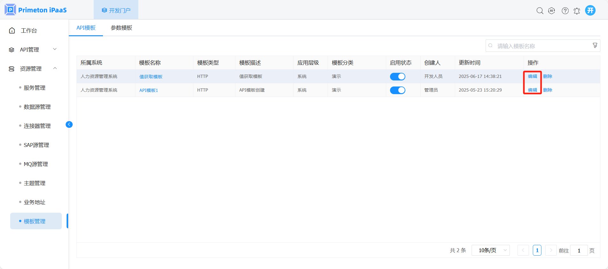Open the notifications bell

pos(577,11)
